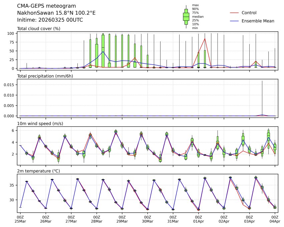Click the blue Ensemble Mean legend line
Viewport: 284px width, 227px height.
(x=234, y=21)
